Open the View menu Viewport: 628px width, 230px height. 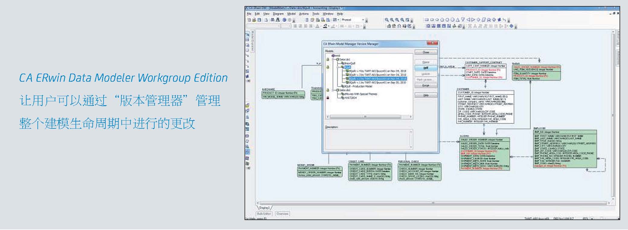(266, 14)
